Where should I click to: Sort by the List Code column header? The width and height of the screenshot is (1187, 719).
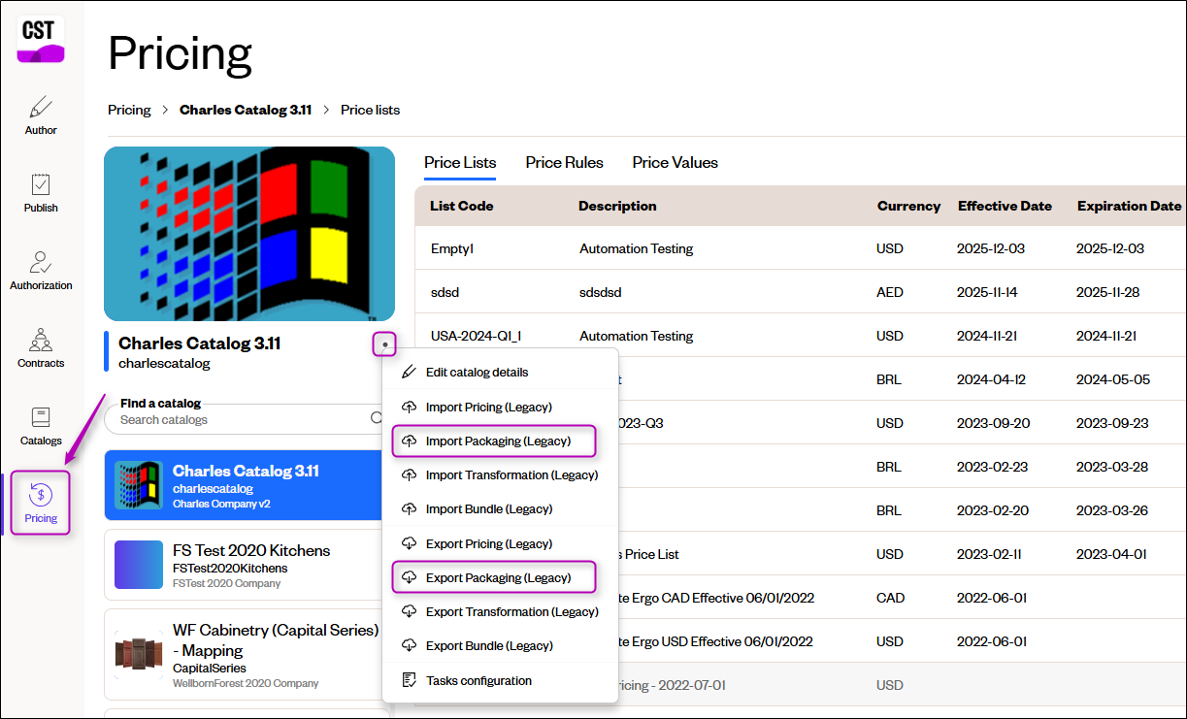pyautogui.click(x=461, y=206)
